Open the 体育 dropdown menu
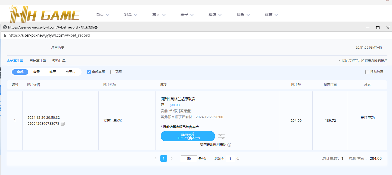The width and height of the screenshot is (392, 175). [271, 15]
